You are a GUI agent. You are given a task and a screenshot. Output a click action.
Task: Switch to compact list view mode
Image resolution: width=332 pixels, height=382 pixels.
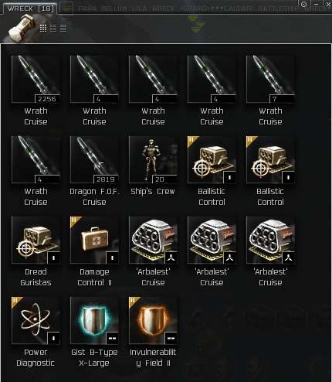point(63,28)
